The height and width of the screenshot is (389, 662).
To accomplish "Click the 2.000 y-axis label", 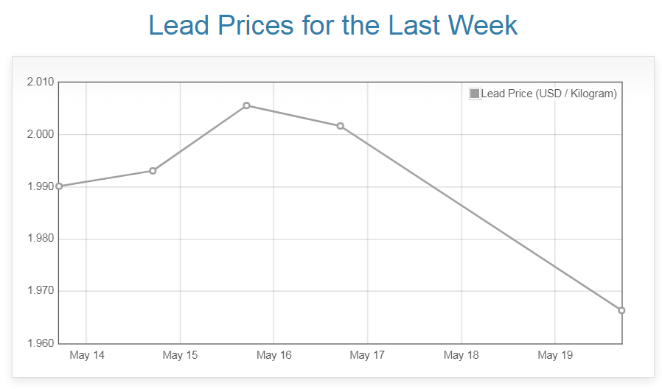I will (x=40, y=134).
